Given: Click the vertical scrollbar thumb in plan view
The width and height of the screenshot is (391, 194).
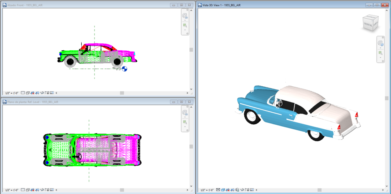Looking at the screenshot, I should tap(191, 146).
